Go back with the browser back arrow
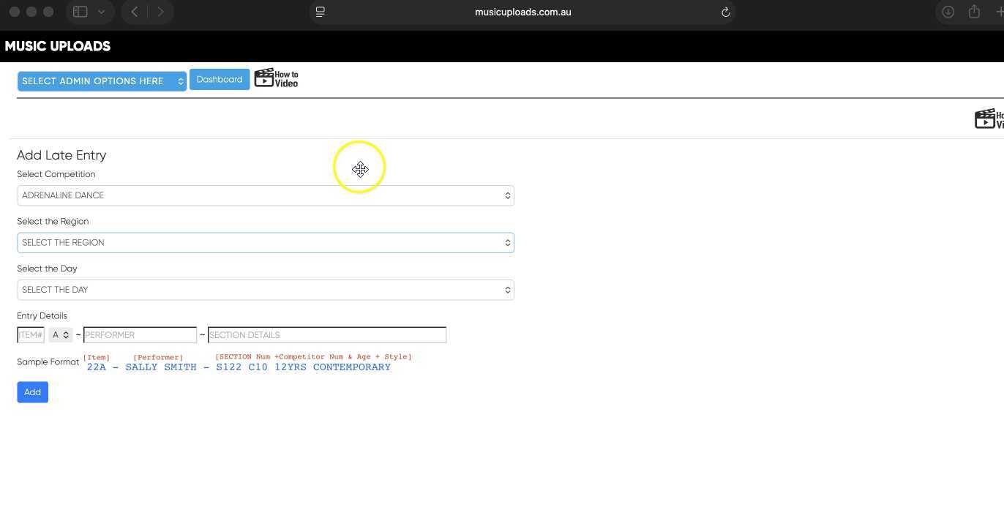This screenshot has height=521, width=1004. [135, 12]
